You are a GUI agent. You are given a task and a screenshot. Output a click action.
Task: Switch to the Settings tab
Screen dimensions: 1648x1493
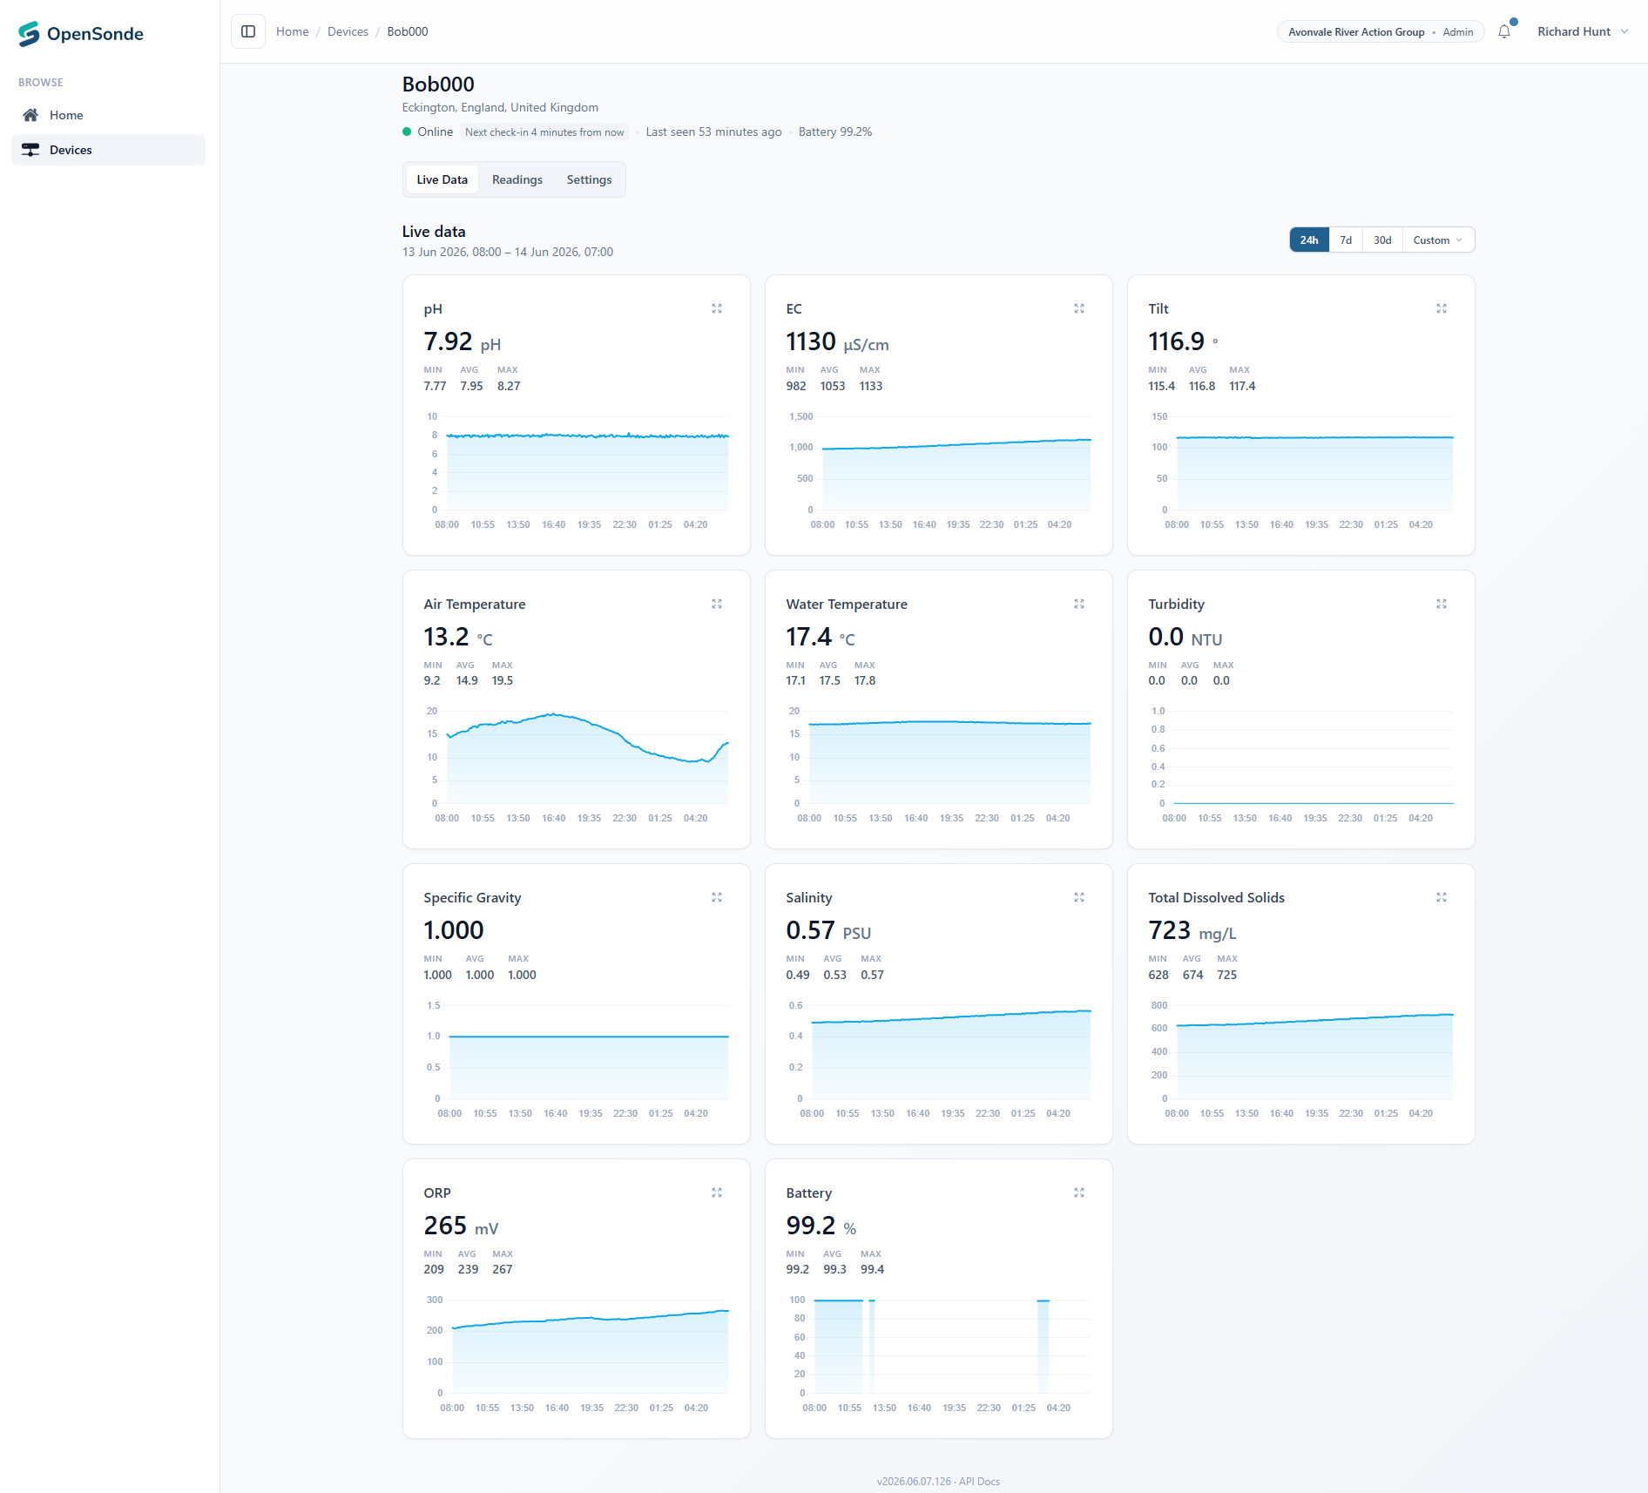tap(589, 179)
